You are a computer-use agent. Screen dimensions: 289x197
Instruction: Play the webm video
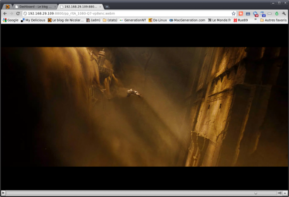3,193
